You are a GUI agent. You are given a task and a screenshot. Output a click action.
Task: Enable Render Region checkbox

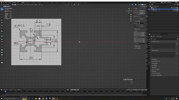(139, 19)
